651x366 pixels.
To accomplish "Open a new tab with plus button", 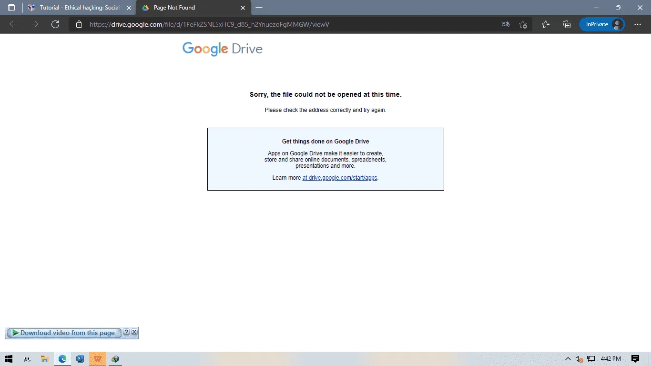I will coord(259,8).
